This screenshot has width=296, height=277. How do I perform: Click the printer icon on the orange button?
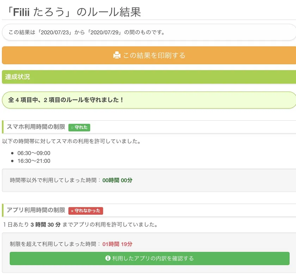pyautogui.click(x=117, y=55)
